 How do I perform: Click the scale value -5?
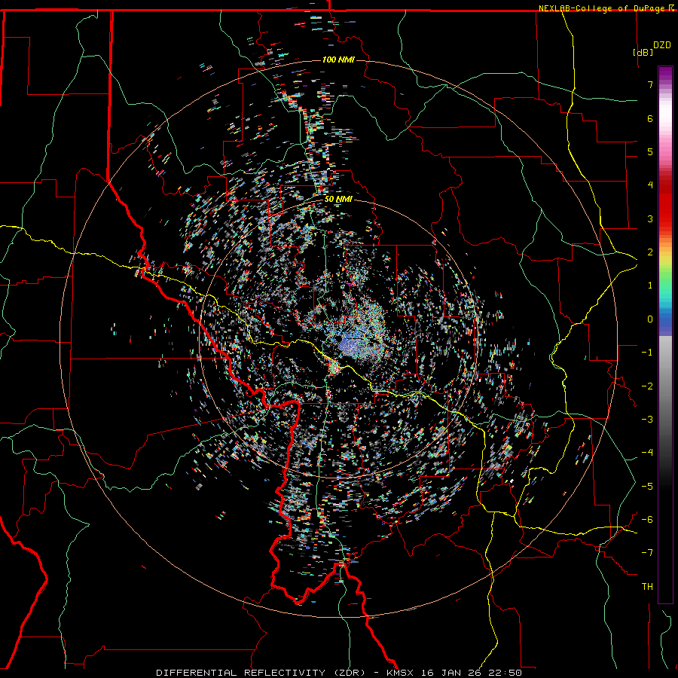point(647,487)
